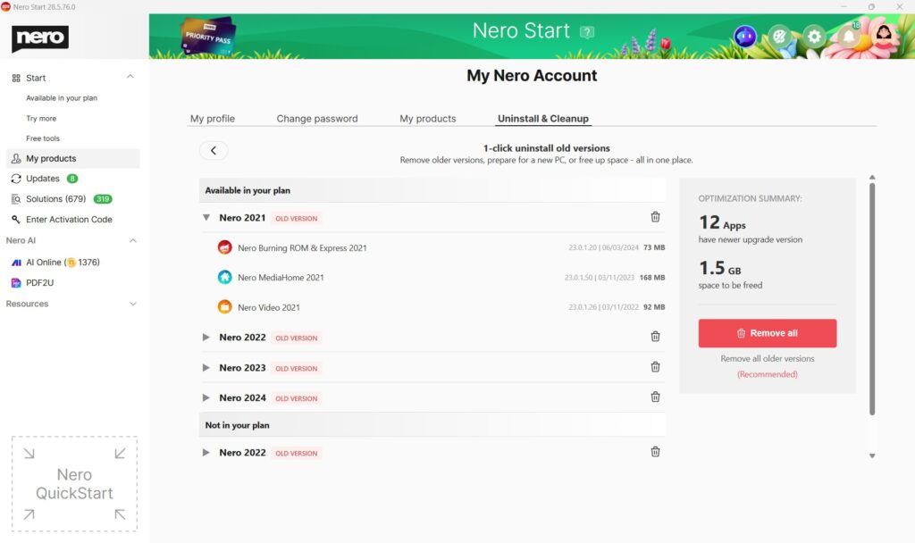Collapse the Start section chevron
The height and width of the screenshot is (543, 915).
(x=130, y=77)
